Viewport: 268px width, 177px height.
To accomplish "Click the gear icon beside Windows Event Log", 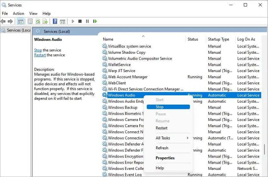I will [x=104, y=174].
